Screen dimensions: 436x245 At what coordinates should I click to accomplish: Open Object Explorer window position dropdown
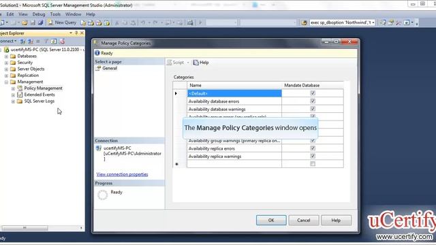[x=71, y=33]
